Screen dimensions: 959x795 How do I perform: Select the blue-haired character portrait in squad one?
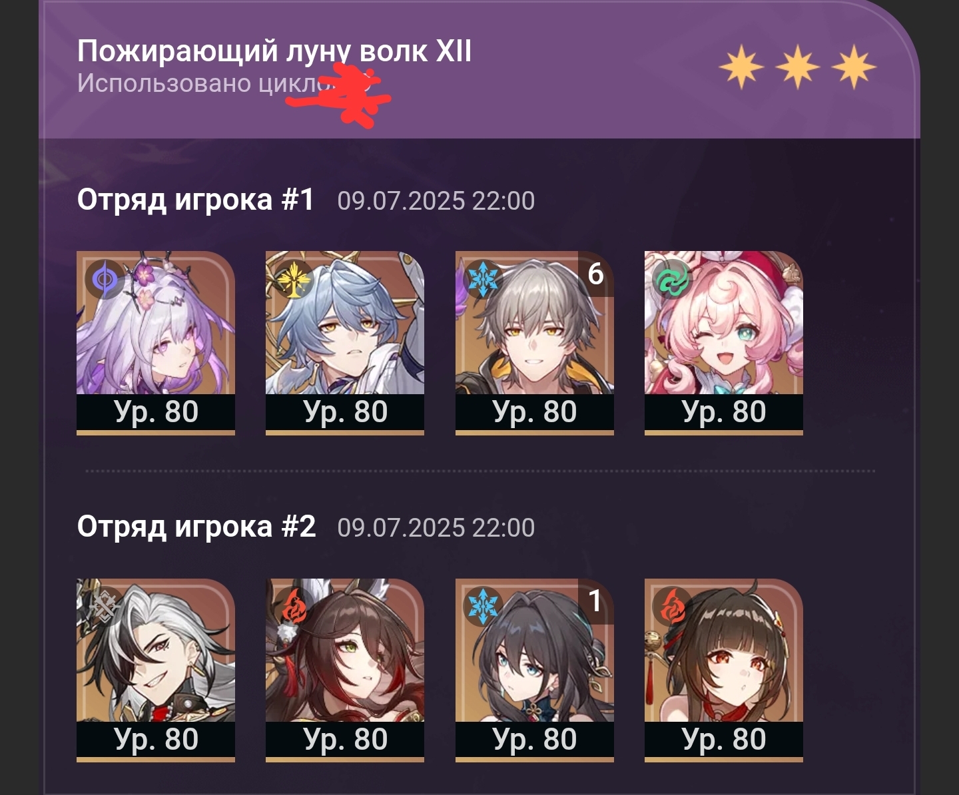(345, 343)
